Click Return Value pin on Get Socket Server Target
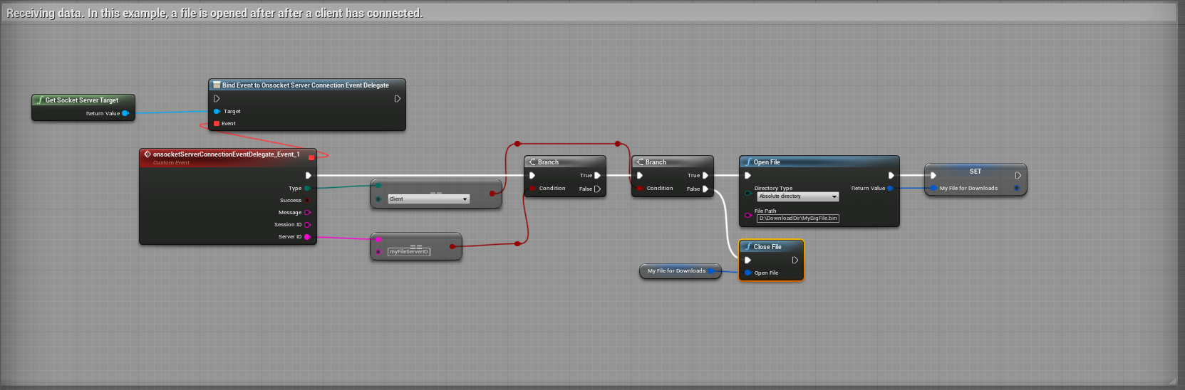1185x390 pixels. click(125, 113)
